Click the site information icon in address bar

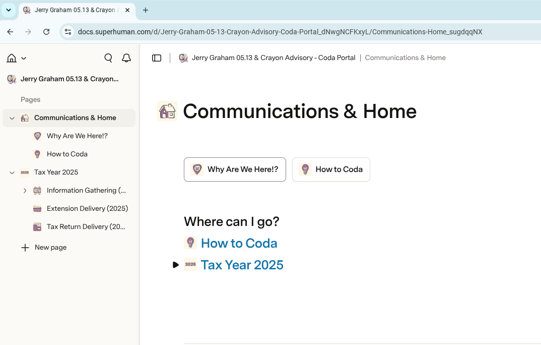(x=68, y=32)
